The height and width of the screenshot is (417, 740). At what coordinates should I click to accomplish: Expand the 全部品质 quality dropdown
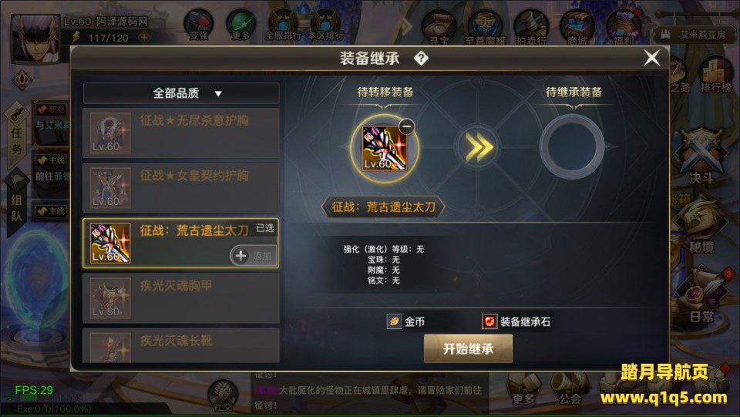(181, 93)
